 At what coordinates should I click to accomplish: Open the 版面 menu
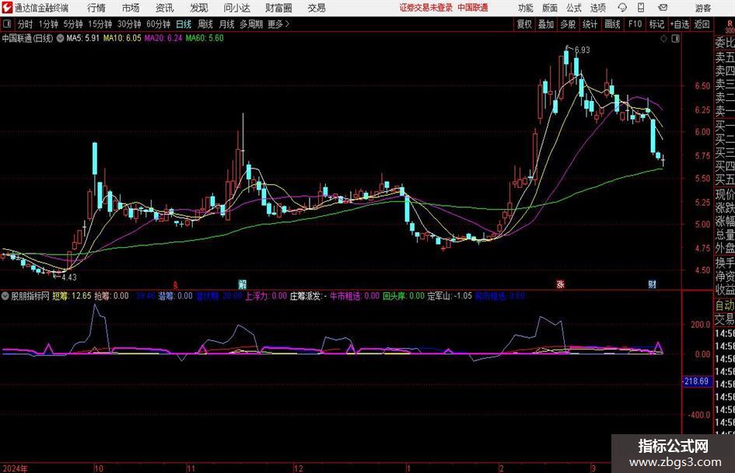coord(550,8)
